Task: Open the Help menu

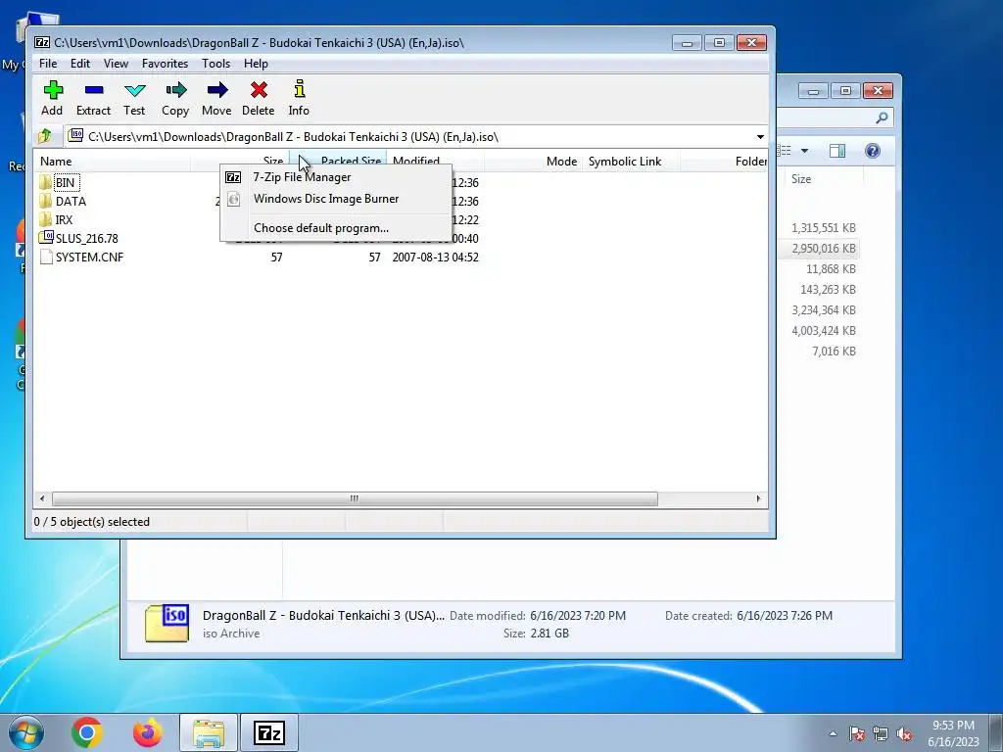Action: click(256, 64)
